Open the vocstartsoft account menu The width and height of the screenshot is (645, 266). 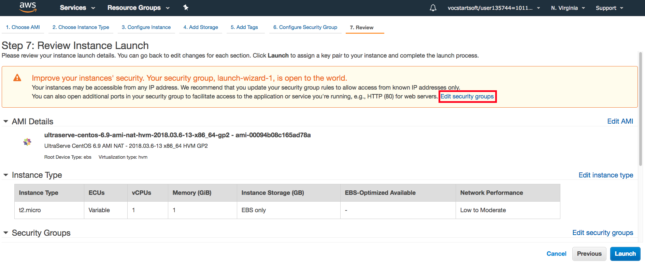pyautogui.click(x=493, y=8)
